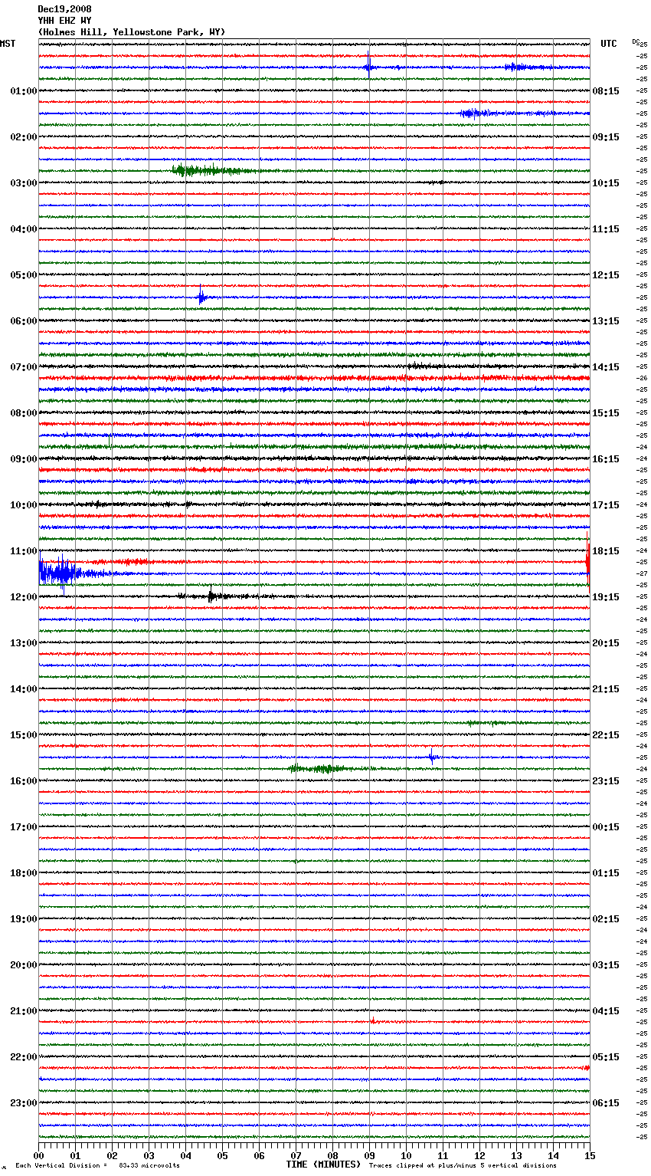The width and height of the screenshot is (651, 1176).
Task: Click the "06:15" UTC row label
Action: point(606,1103)
